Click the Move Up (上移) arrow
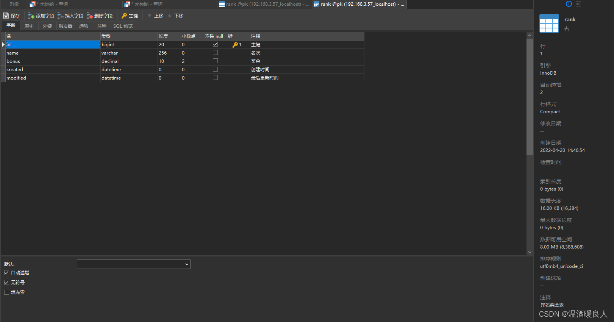Screen dimensions: 614x322 (x=150, y=16)
